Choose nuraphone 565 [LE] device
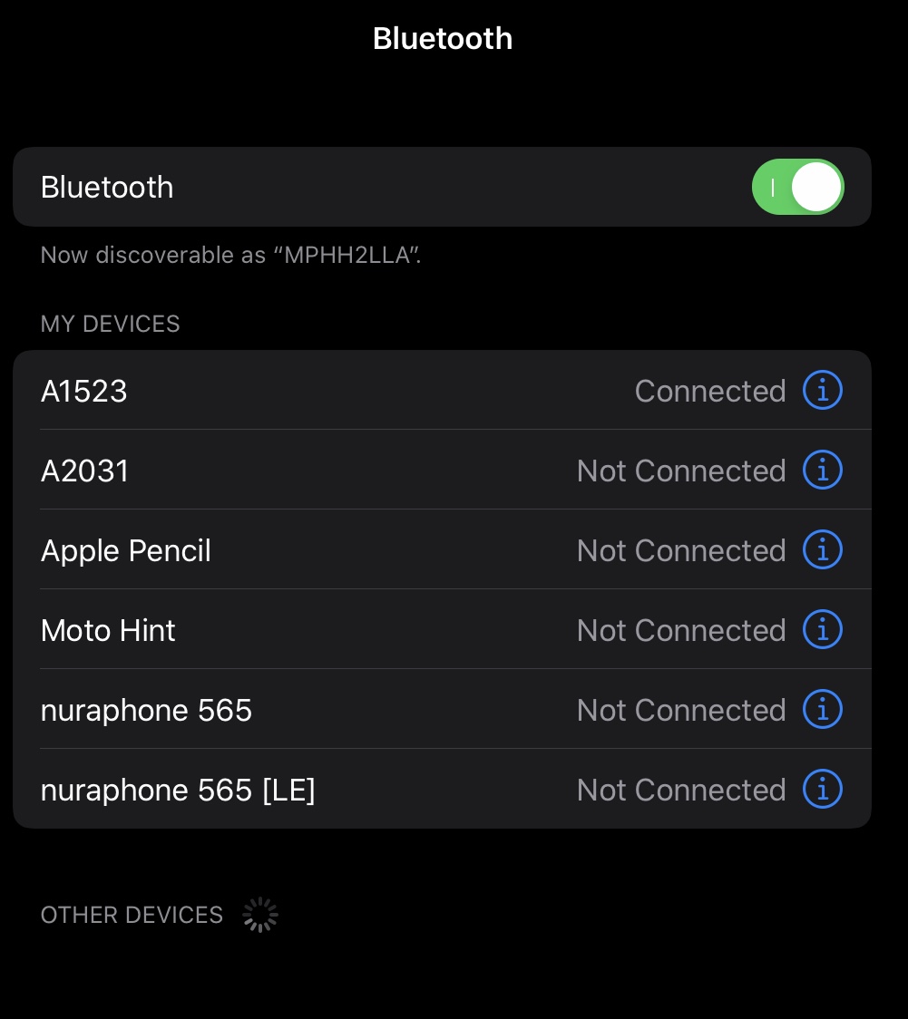908x1019 pixels. pyautogui.click(x=178, y=791)
